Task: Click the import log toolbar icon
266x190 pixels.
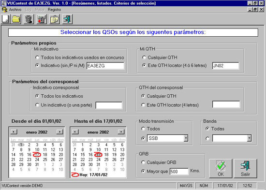Action: pyautogui.click(x=42, y=19)
